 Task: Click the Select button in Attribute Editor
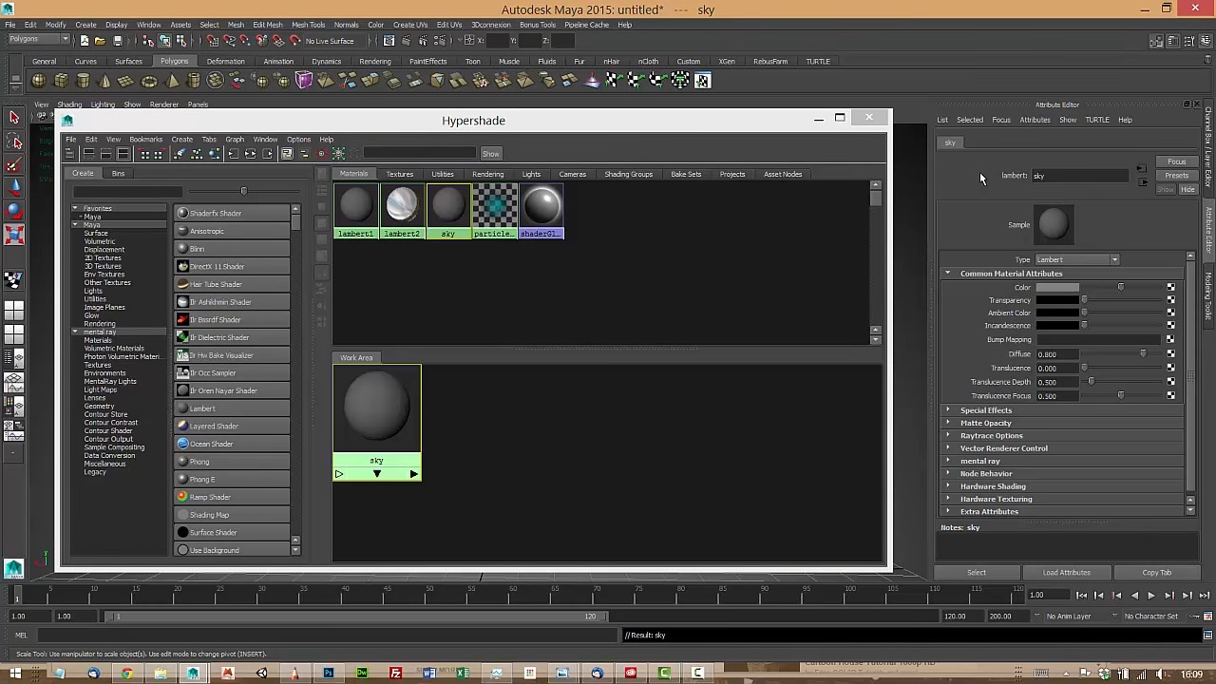click(x=977, y=573)
